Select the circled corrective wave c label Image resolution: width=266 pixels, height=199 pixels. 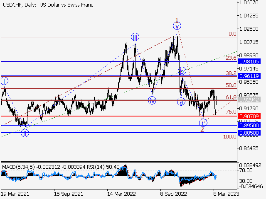tap(203, 123)
